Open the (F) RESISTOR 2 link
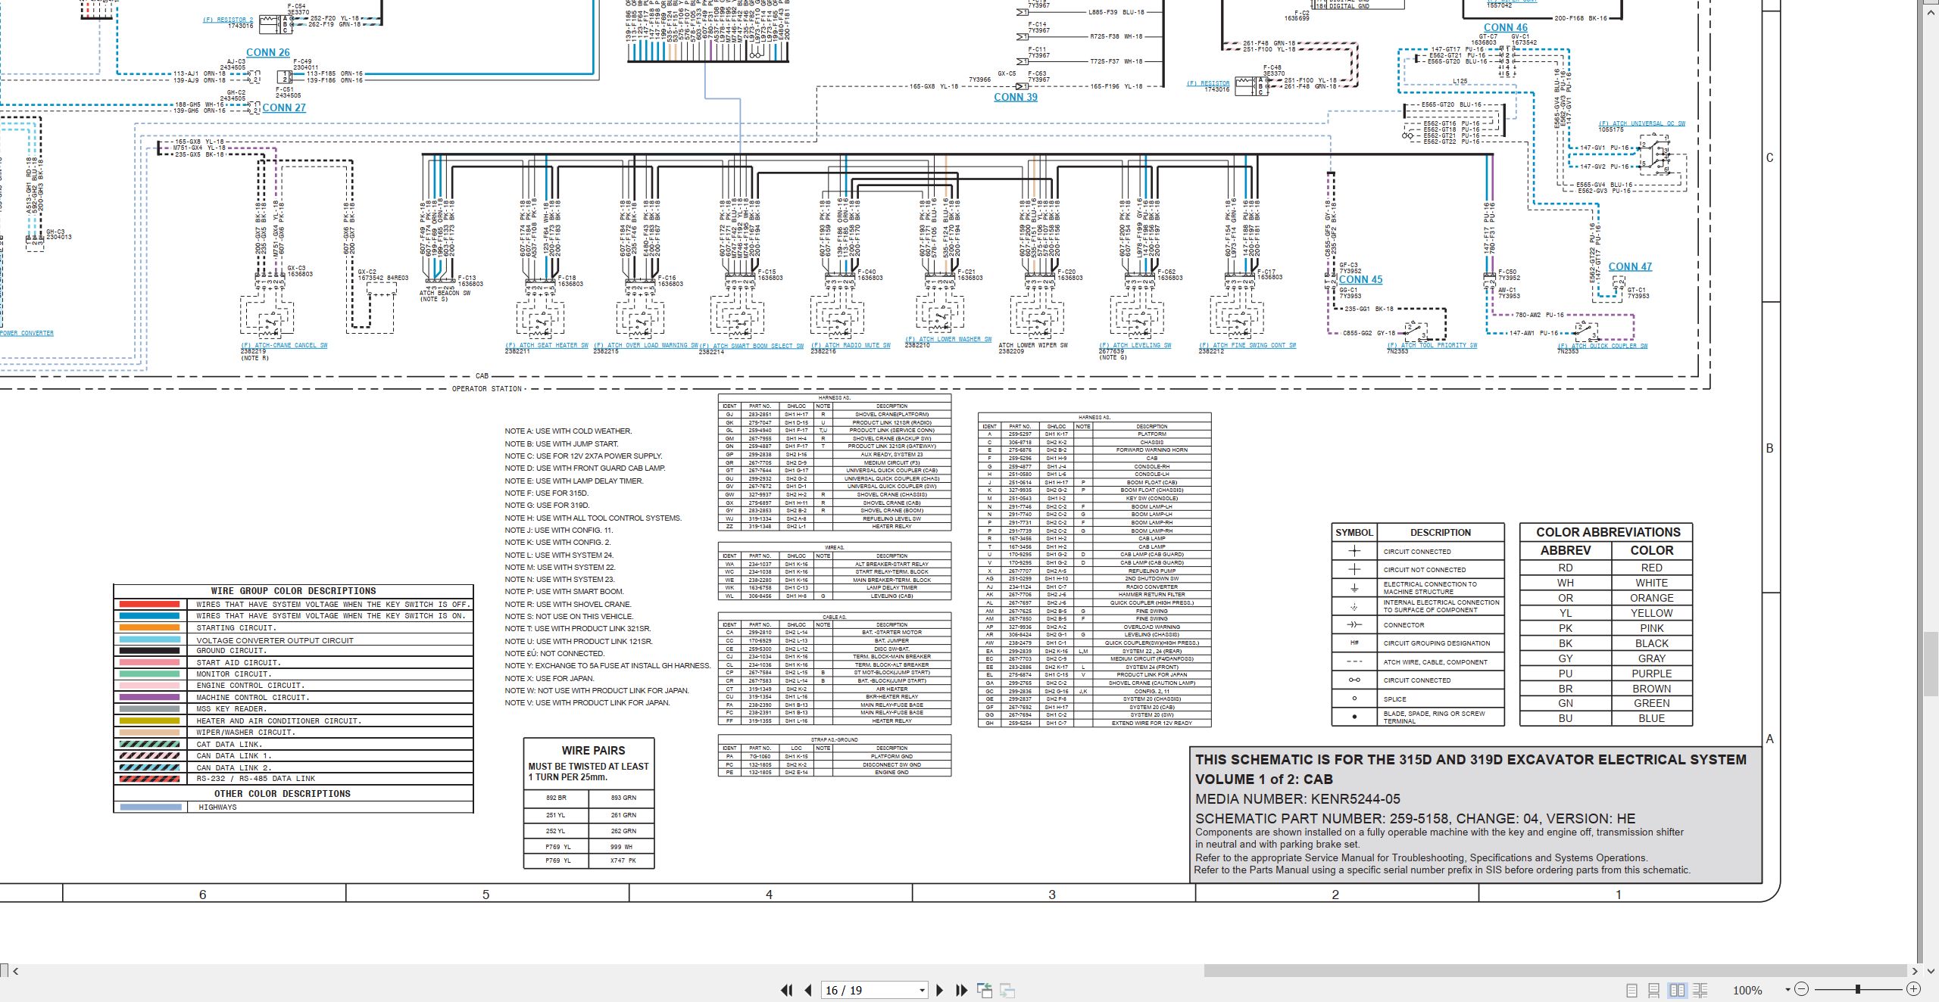 (x=228, y=20)
